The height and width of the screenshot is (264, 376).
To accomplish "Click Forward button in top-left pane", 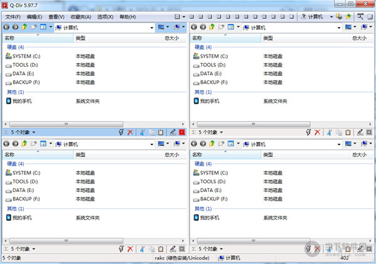I will [x=15, y=28].
